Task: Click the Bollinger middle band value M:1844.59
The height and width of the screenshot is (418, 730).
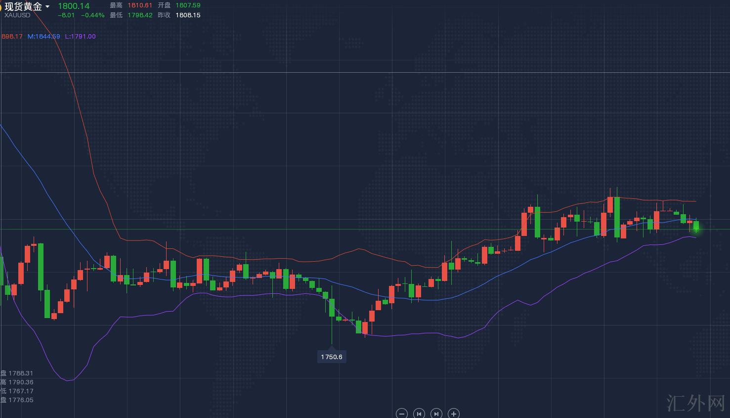Action: tap(43, 37)
